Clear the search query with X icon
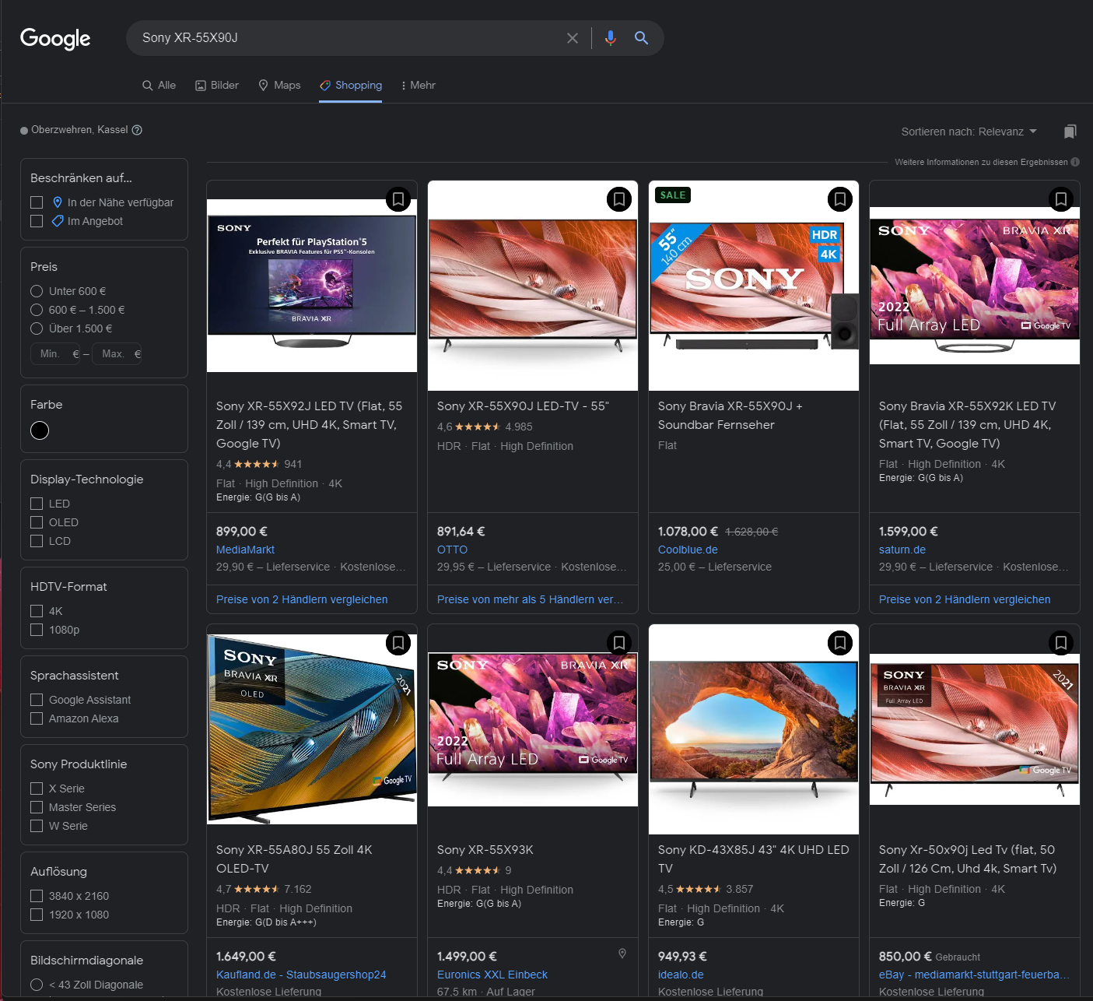This screenshot has height=1001, width=1093. [x=573, y=38]
